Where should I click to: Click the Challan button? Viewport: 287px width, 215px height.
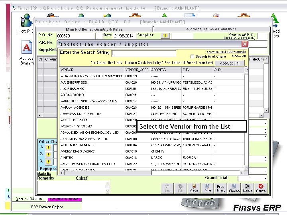234,188
